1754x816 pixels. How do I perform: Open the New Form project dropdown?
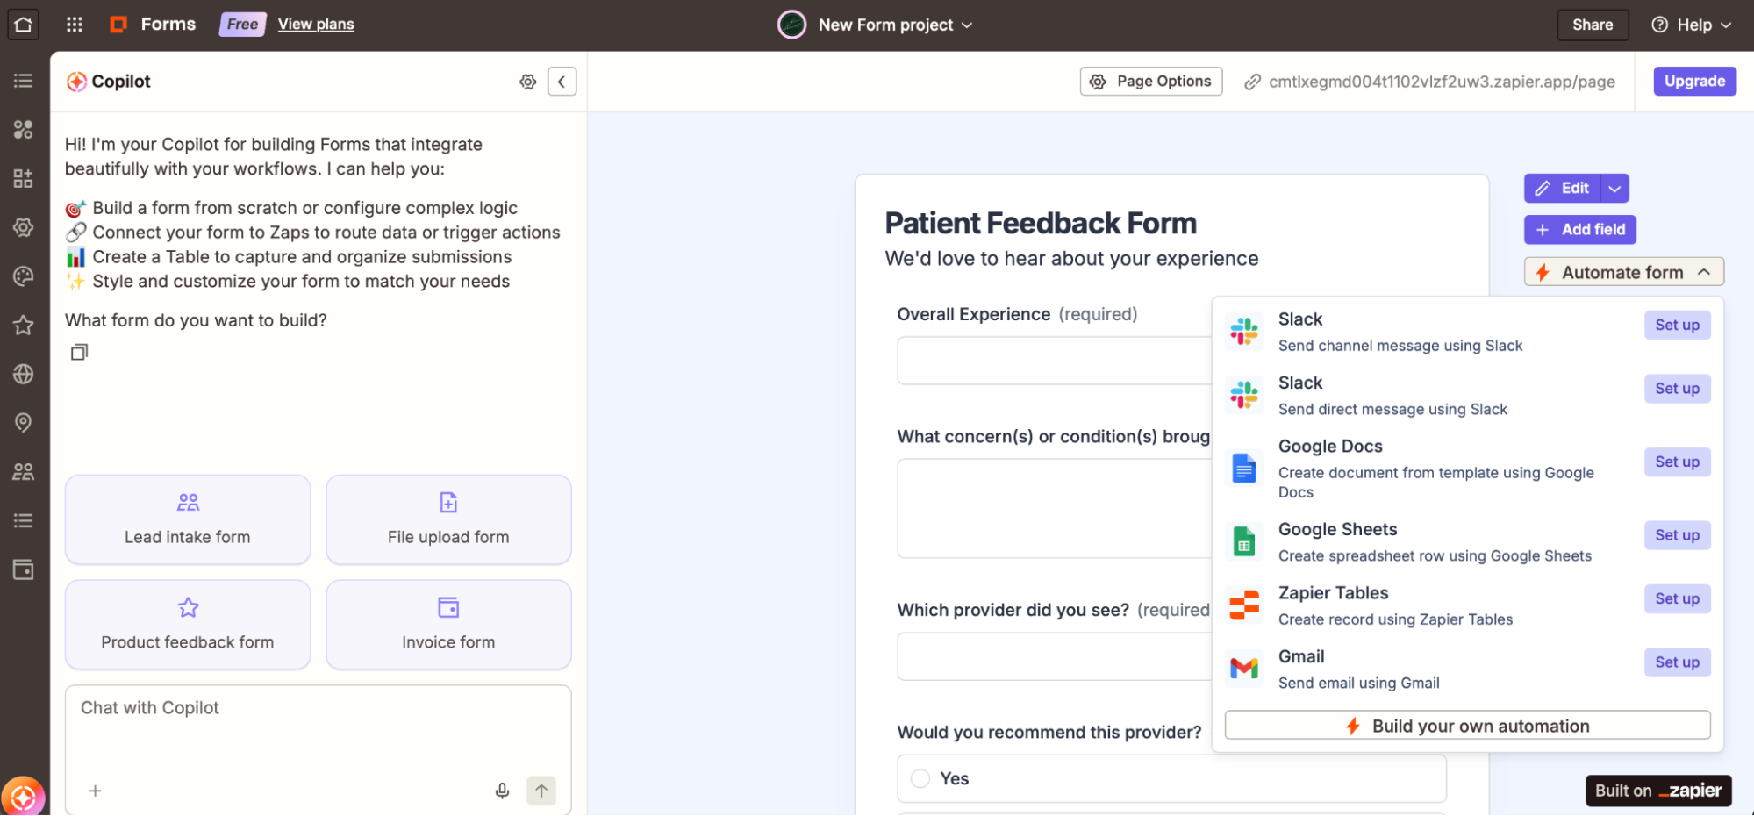pos(896,25)
